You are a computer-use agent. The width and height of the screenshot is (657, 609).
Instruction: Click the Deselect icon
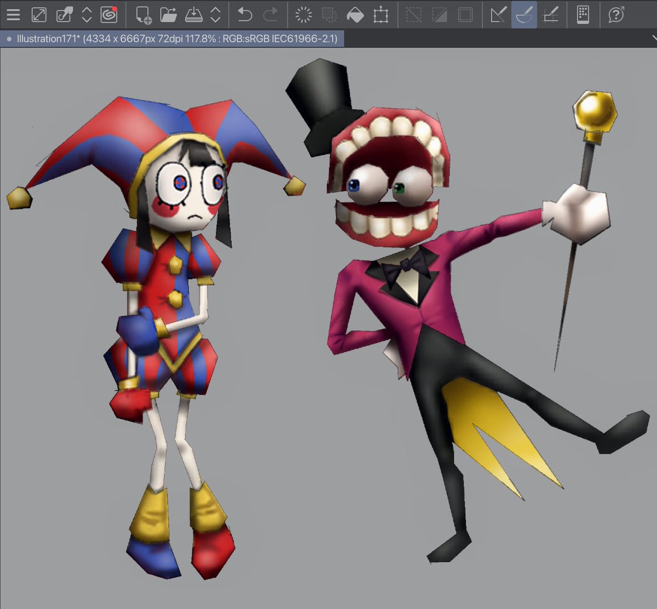pyautogui.click(x=414, y=15)
